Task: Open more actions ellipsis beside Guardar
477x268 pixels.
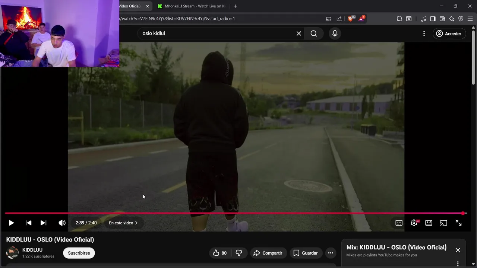Action: click(x=331, y=253)
